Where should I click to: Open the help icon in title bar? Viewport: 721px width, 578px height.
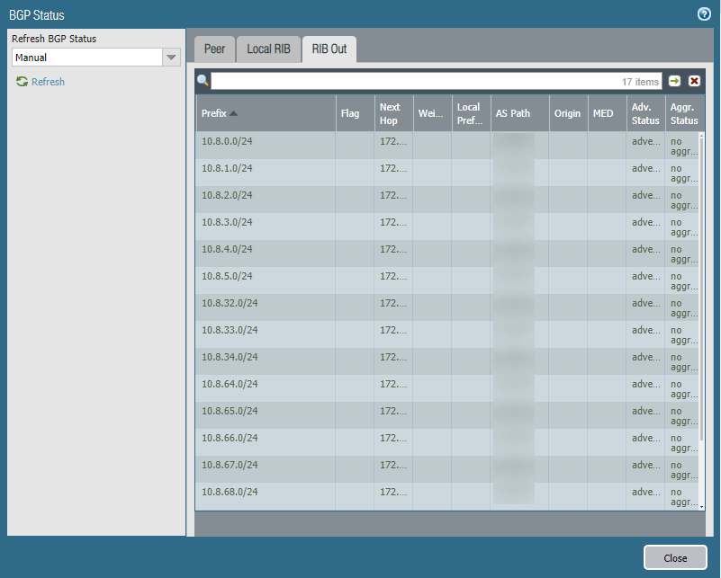[704, 14]
